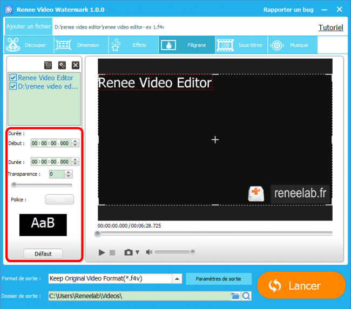This screenshot has height=309, width=351.
Task: Switch to the Sous-titres tab
Action: click(241, 45)
